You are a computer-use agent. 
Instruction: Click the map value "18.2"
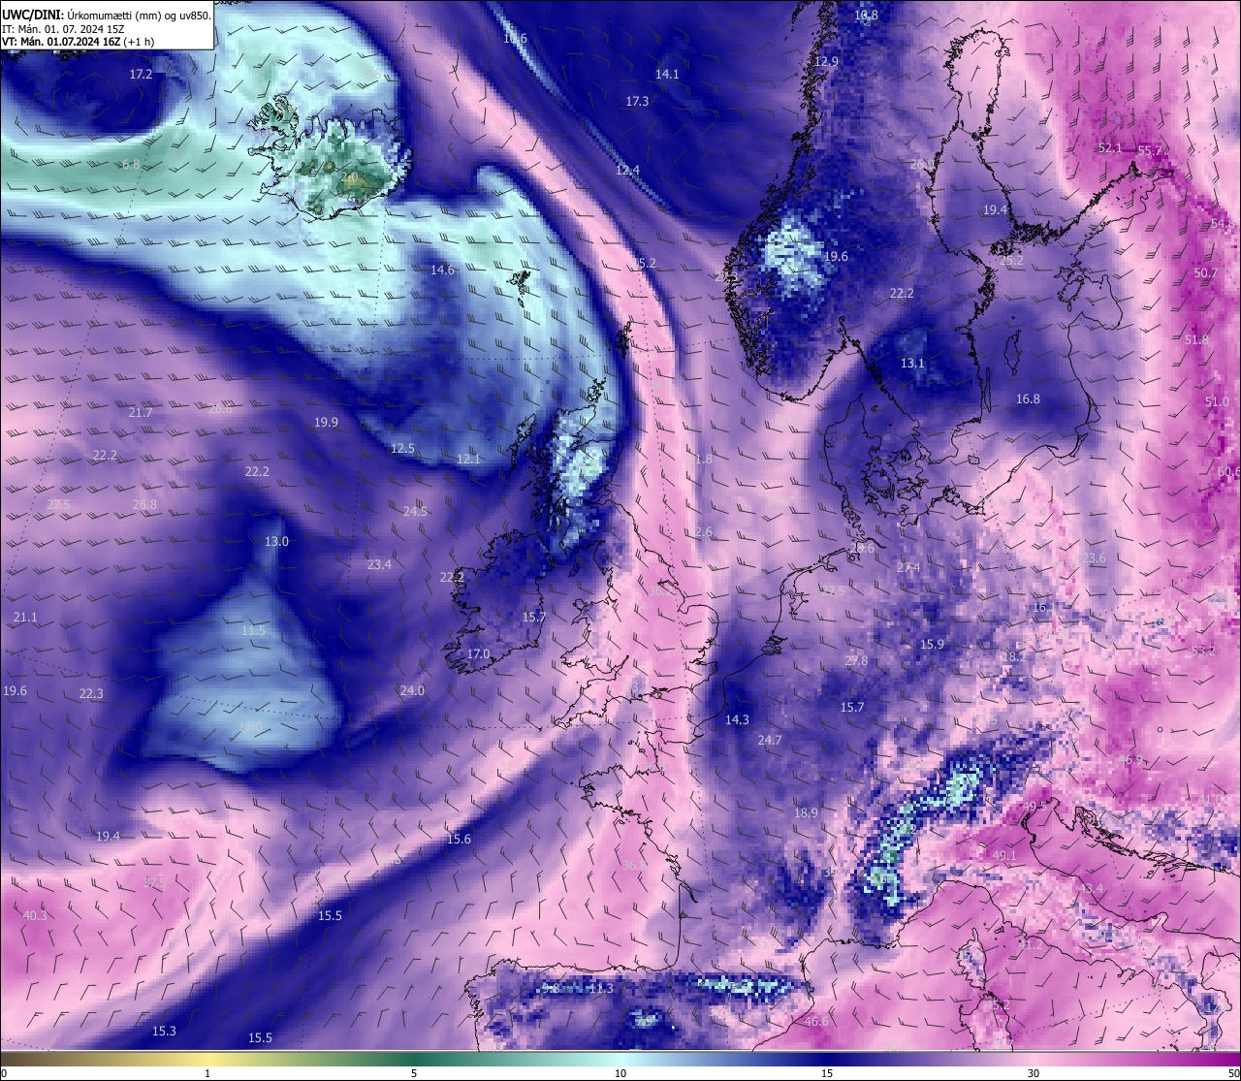[x=1012, y=657]
